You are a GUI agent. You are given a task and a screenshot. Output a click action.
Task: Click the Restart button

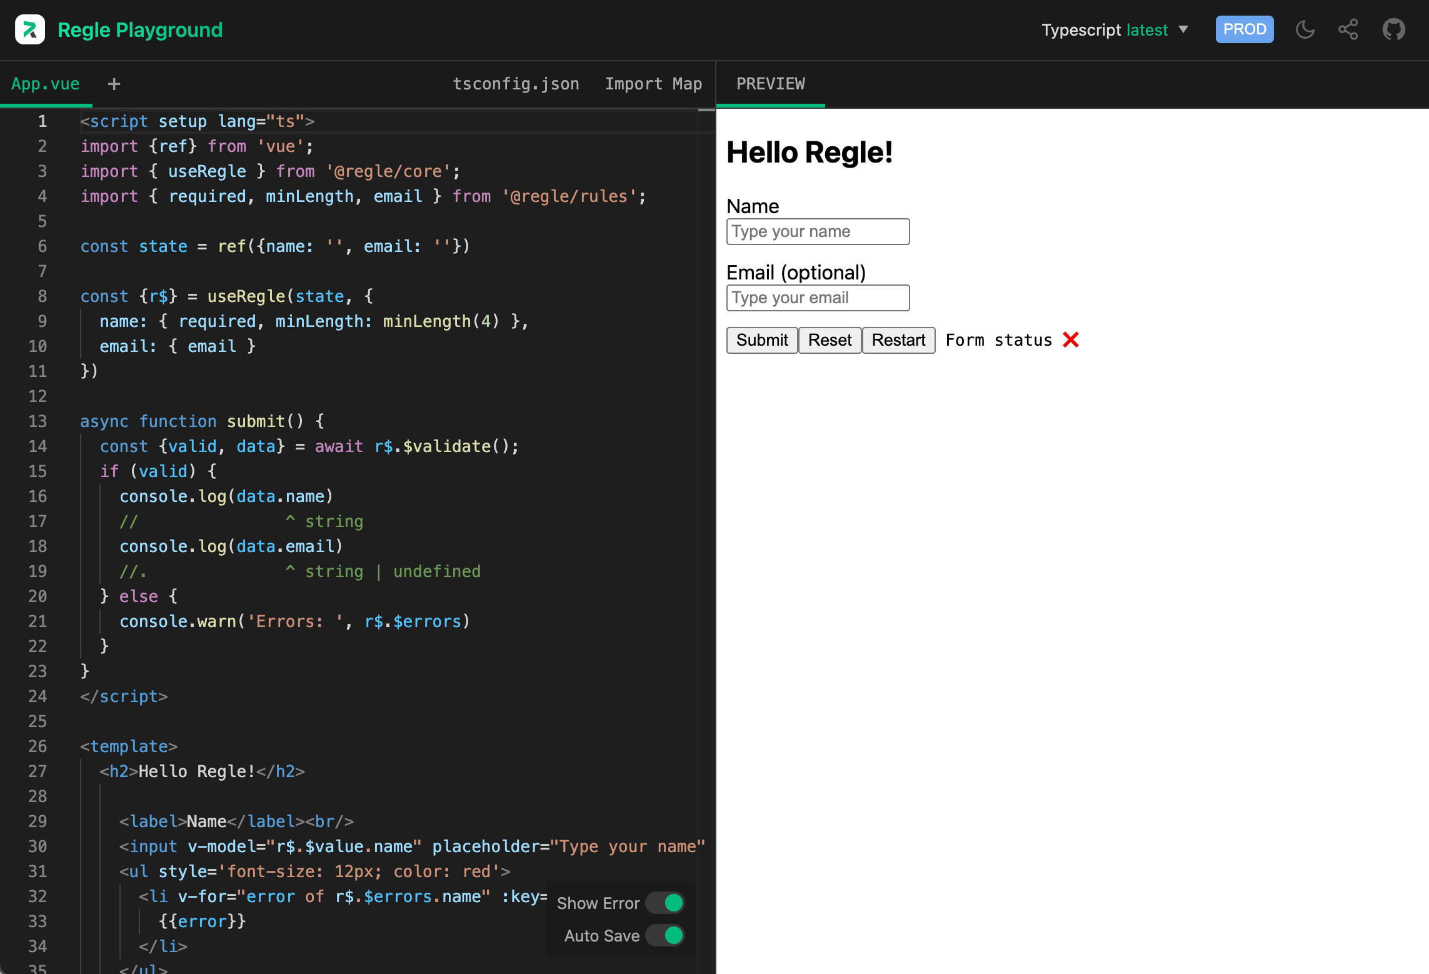coord(898,340)
